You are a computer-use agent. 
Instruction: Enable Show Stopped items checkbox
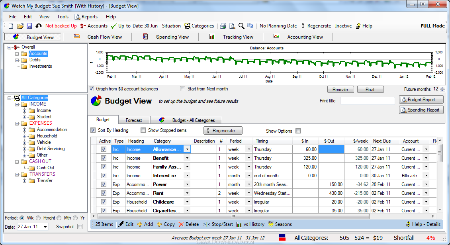(x=143, y=130)
